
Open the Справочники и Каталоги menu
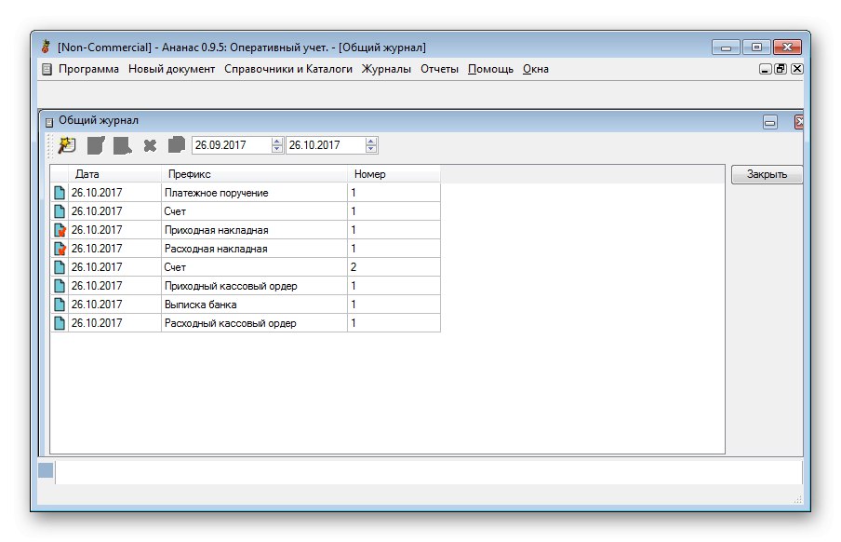tap(288, 69)
